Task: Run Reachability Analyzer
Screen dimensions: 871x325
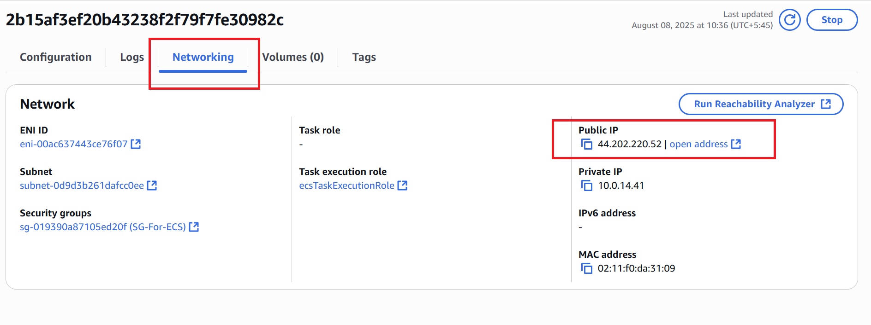Action: tap(754, 104)
